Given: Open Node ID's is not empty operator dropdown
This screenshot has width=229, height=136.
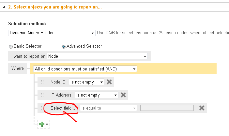Looking at the screenshot, I should [86, 82].
